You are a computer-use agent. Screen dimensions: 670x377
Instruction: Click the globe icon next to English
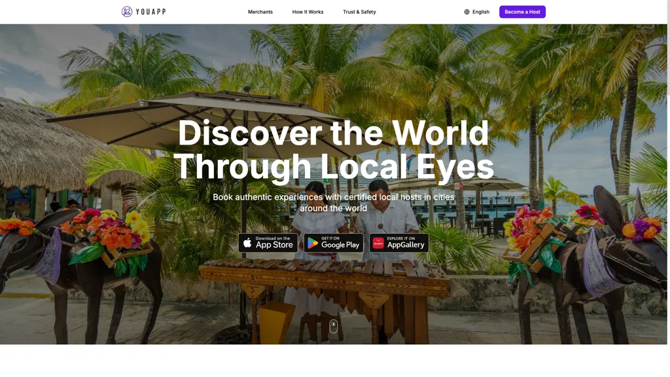tap(465, 11)
